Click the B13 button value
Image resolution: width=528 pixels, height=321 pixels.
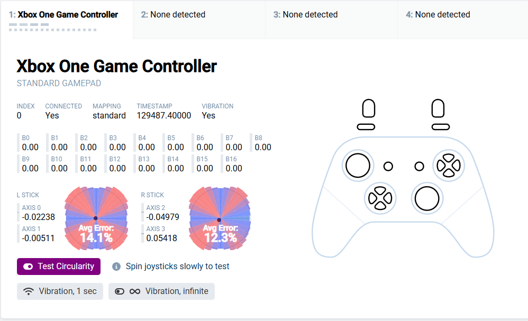[x=147, y=168]
